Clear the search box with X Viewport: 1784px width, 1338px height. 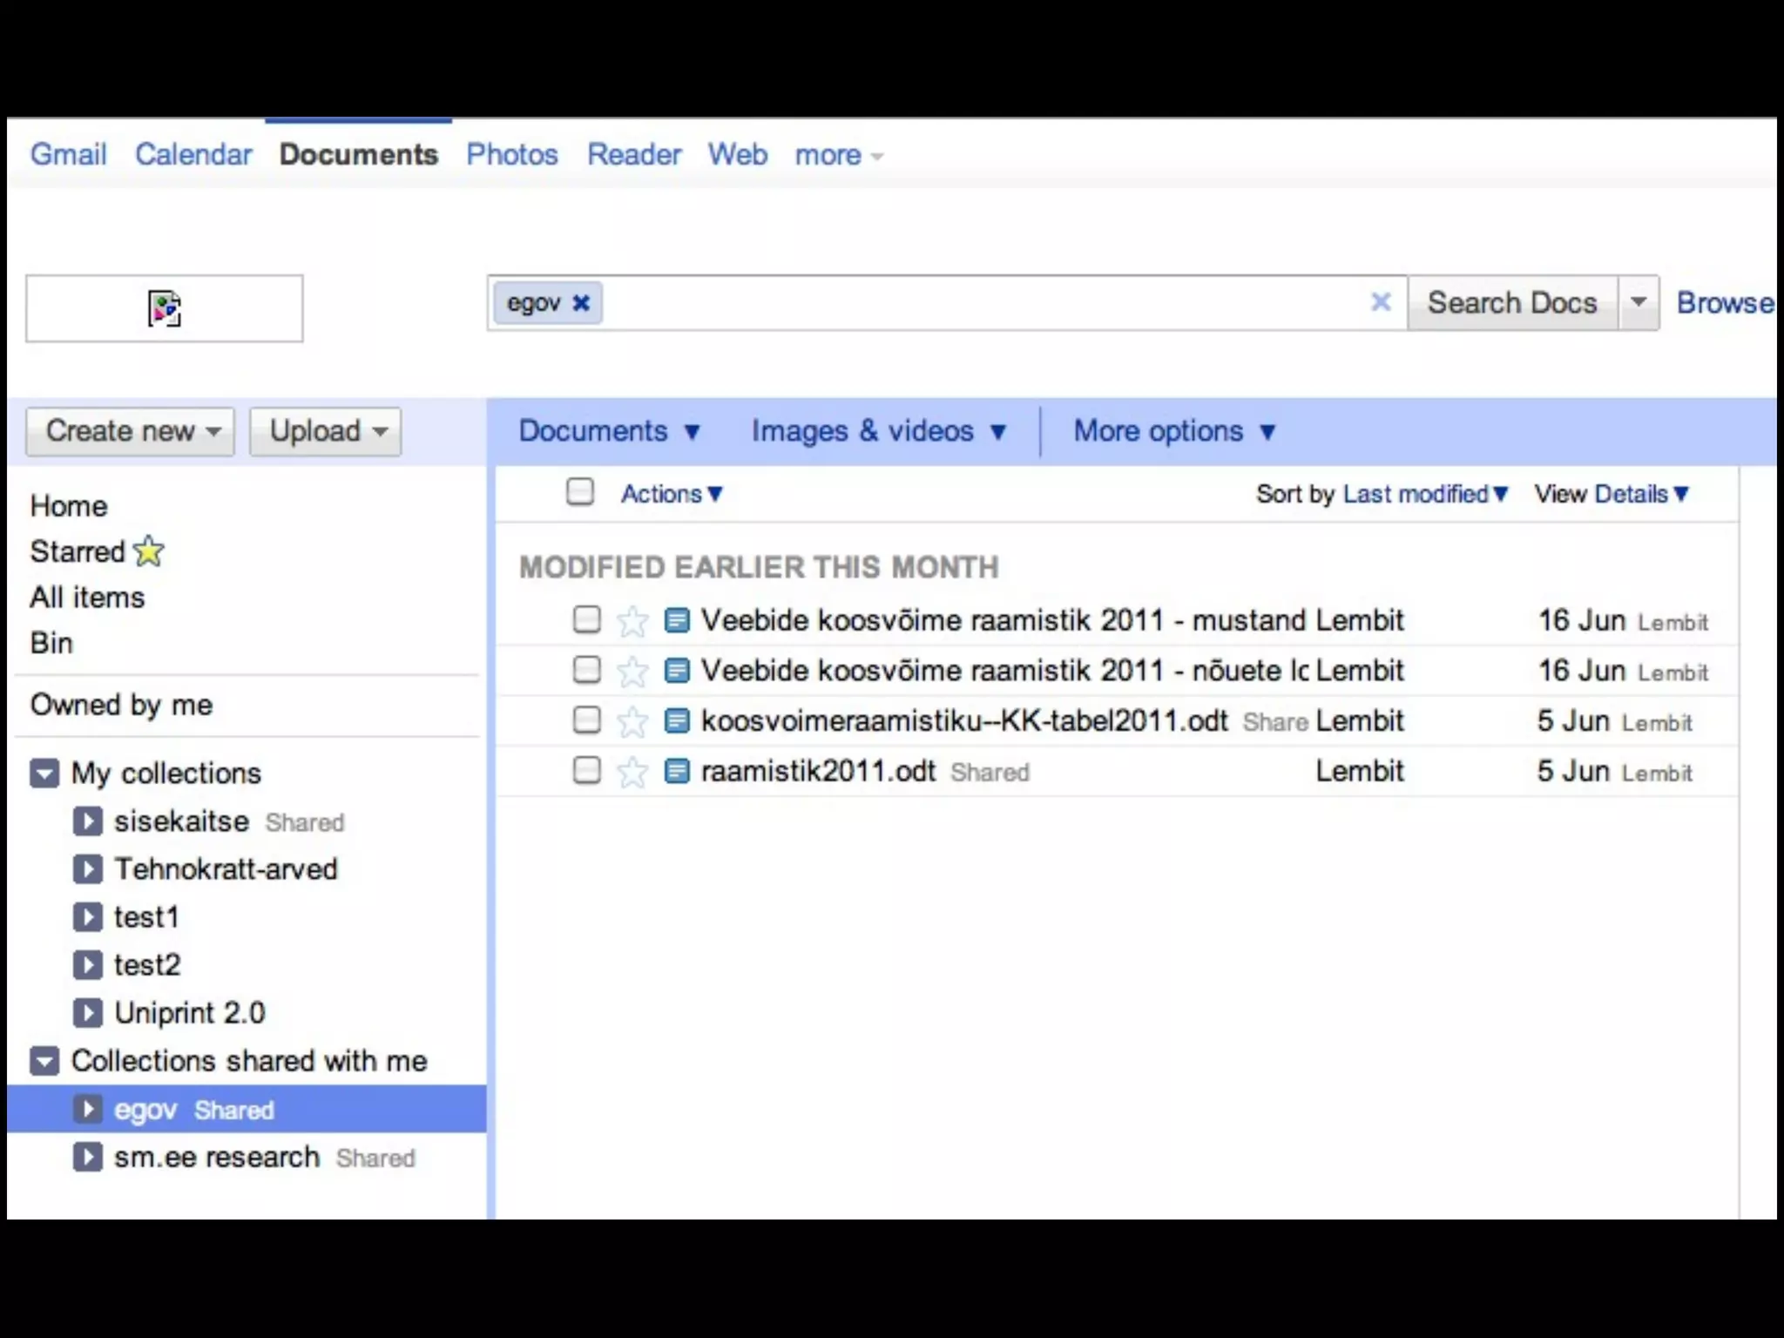point(1381,302)
